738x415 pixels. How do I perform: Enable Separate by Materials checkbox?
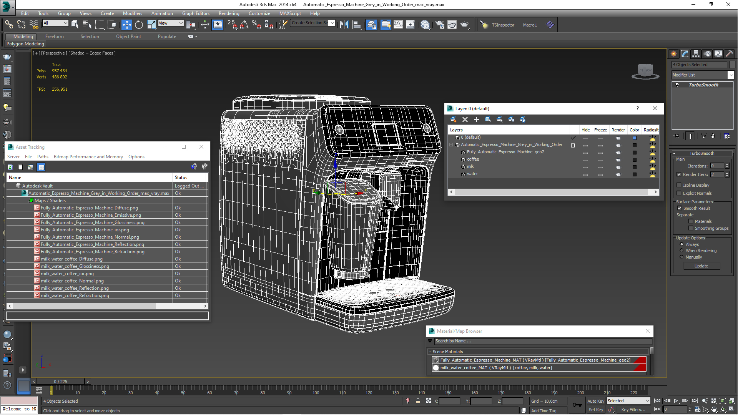point(691,221)
